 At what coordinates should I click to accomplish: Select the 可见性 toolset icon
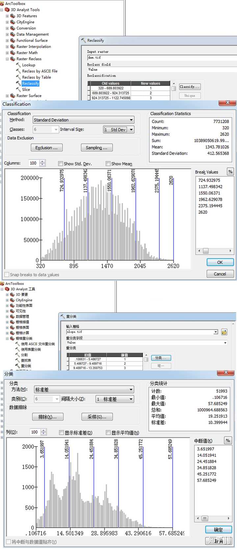tap(12, 311)
